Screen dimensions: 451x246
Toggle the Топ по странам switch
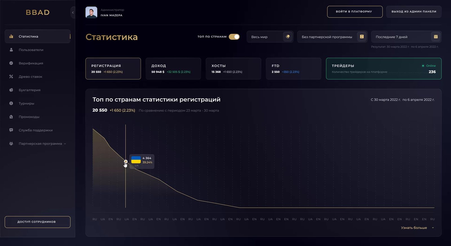click(x=234, y=37)
